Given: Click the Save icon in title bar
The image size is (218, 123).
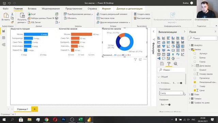Looking at the screenshot, I should click(x=4, y=3).
